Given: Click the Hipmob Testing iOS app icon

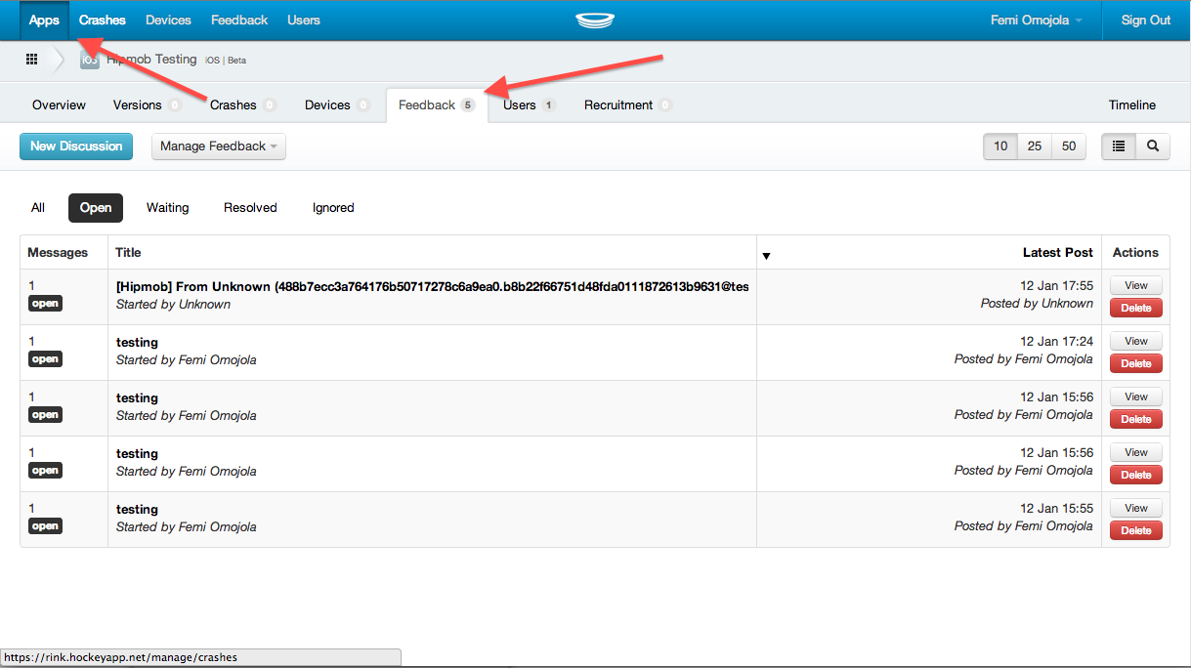Looking at the screenshot, I should (90, 60).
